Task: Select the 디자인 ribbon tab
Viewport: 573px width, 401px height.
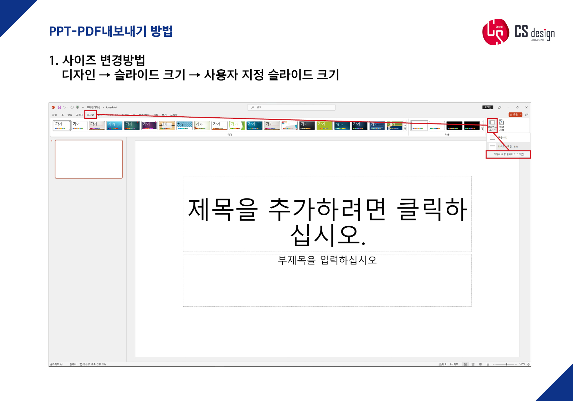Action: [90, 115]
